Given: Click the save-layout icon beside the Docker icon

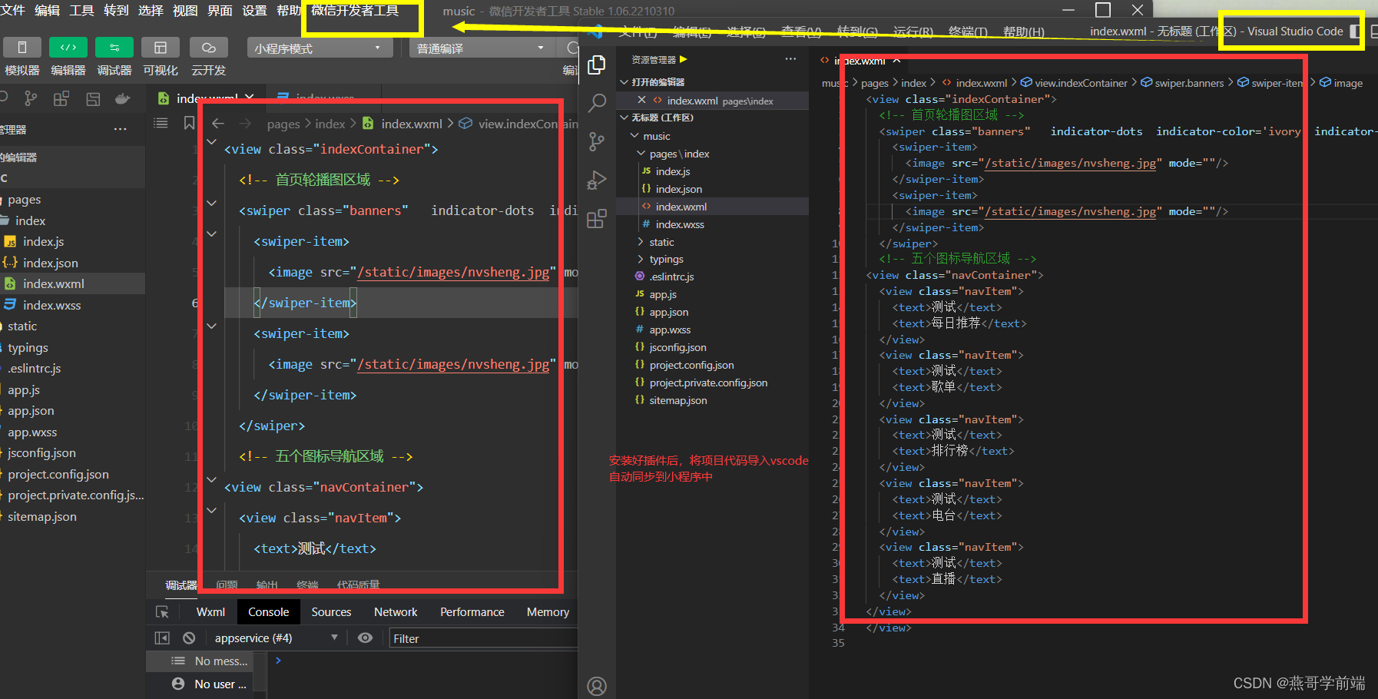Looking at the screenshot, I should [x=93, y=98].
